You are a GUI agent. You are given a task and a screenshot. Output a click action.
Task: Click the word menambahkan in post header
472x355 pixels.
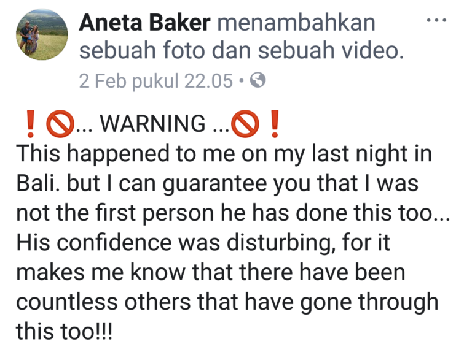(x=296, y=23)
